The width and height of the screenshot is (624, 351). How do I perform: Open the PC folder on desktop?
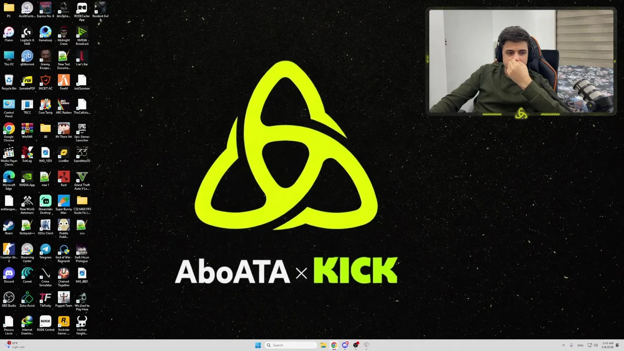[x=9, y=10]
